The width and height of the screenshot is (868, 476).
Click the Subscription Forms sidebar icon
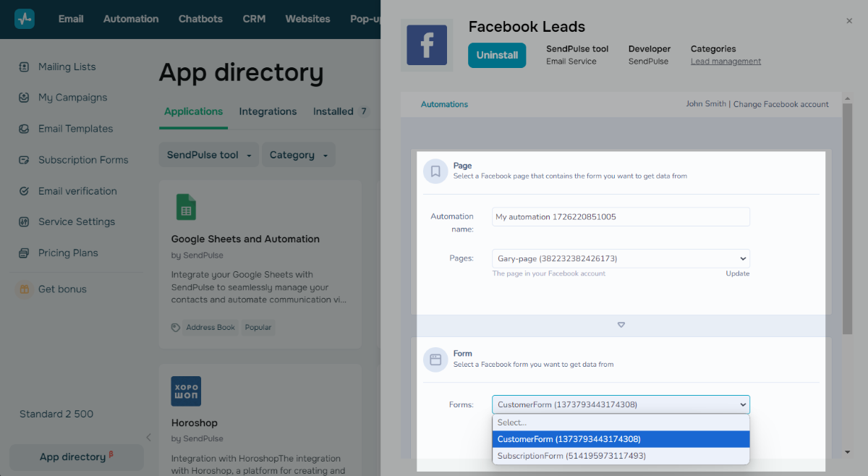24,160
